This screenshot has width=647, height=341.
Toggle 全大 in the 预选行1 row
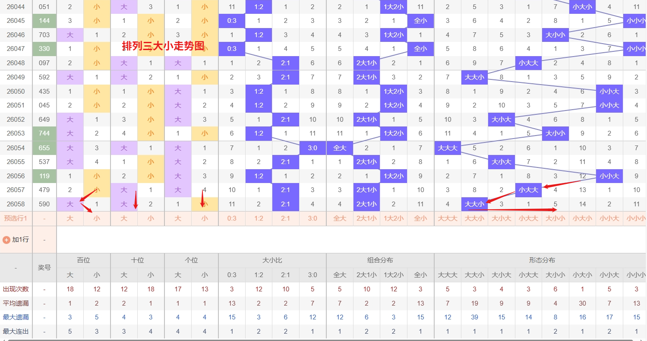[340, 218]
